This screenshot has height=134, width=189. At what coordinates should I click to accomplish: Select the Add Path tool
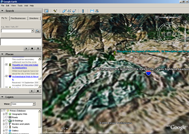pos(69,11)
